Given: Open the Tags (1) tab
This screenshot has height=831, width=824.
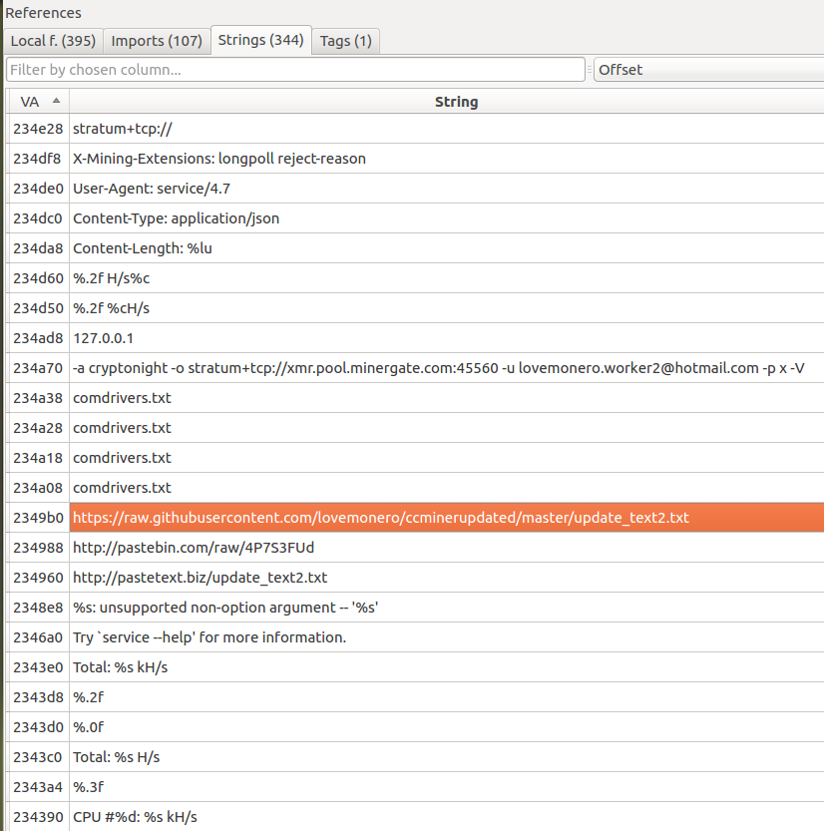Looking at the screenshot, I should [345, 41].
